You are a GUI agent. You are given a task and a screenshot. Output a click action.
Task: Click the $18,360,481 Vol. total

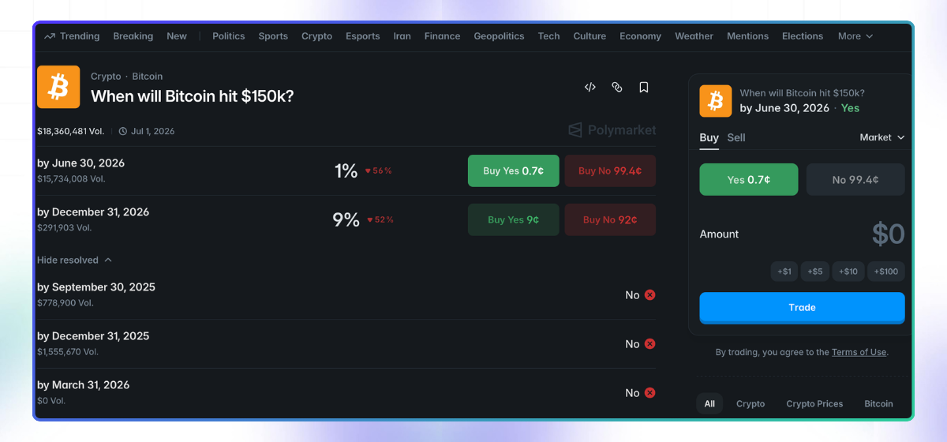70,131
